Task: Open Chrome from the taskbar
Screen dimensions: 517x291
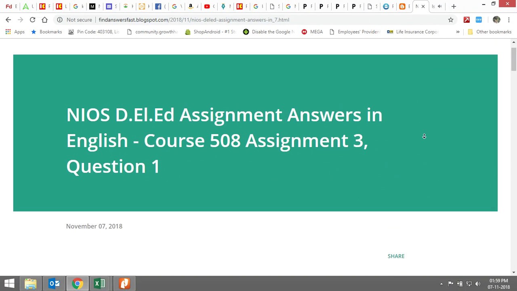Action: coord(78,284)
